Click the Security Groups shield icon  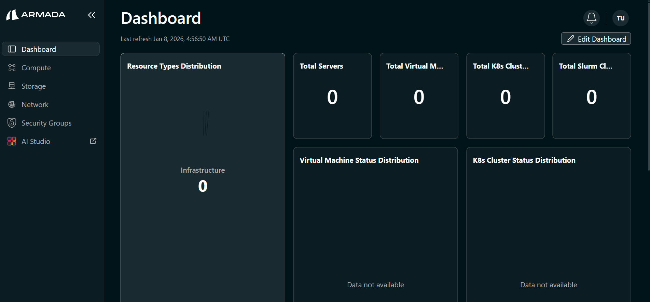[12, 123]
